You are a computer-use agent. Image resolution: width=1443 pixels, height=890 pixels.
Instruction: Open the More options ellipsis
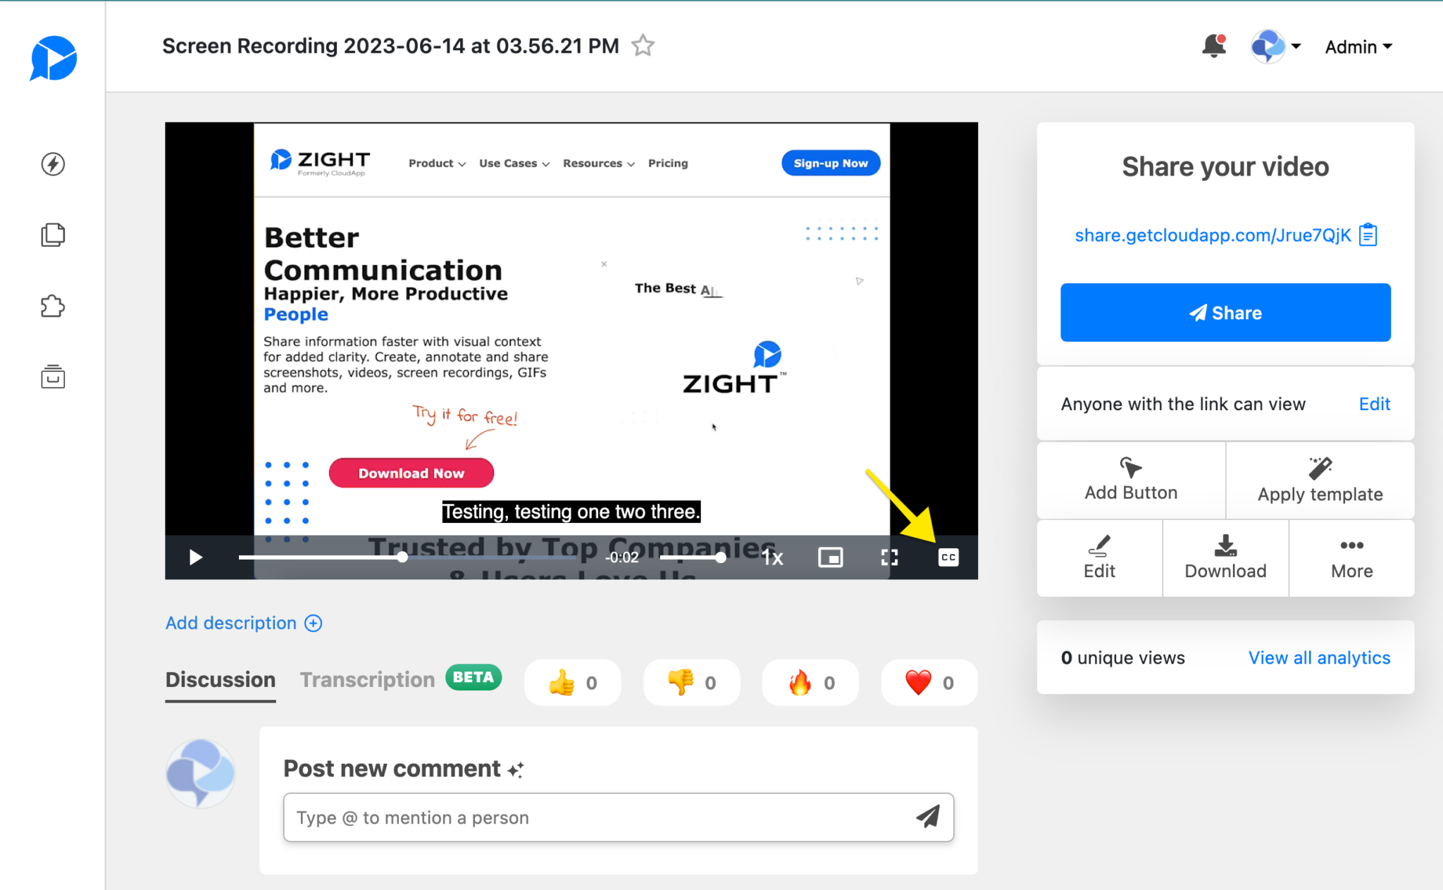pos(1351,557)
